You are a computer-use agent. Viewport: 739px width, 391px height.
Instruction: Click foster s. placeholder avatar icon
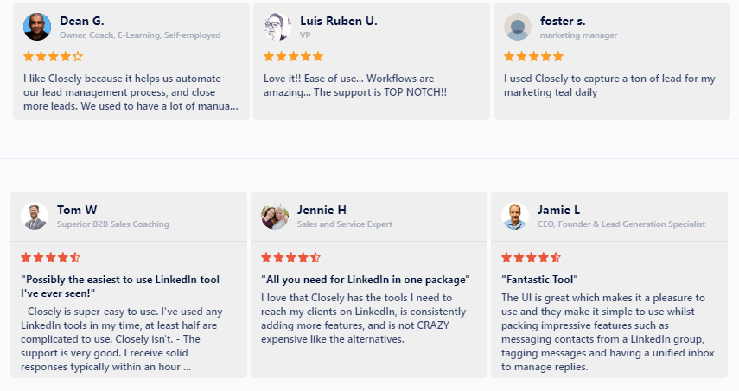tap(518, 27)
